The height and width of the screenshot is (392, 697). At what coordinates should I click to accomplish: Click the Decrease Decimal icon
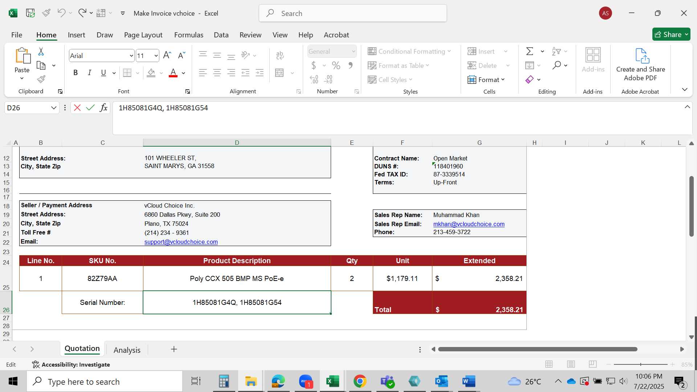pos(328,79)
